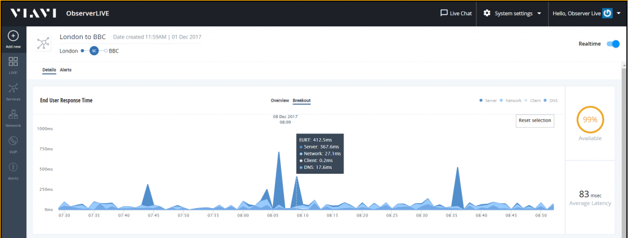
Task: Click ObserverLIVE title in header
Action: click(88, 13)
